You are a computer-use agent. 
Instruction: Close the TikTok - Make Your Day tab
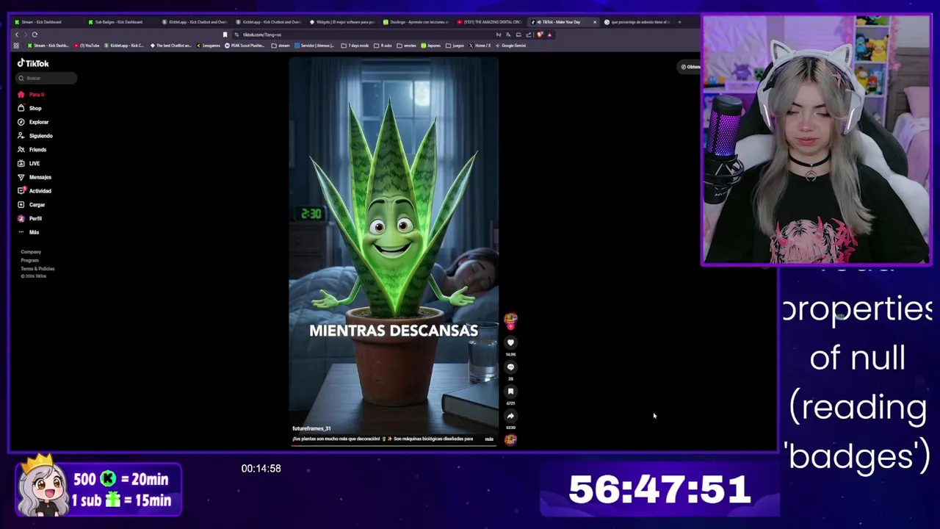point(595,22)
